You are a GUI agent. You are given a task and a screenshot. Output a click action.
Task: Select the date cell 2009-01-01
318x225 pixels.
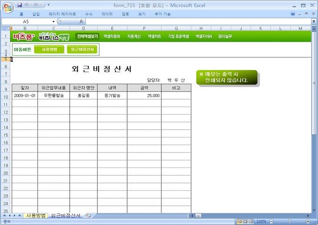[x=25, y=95]
